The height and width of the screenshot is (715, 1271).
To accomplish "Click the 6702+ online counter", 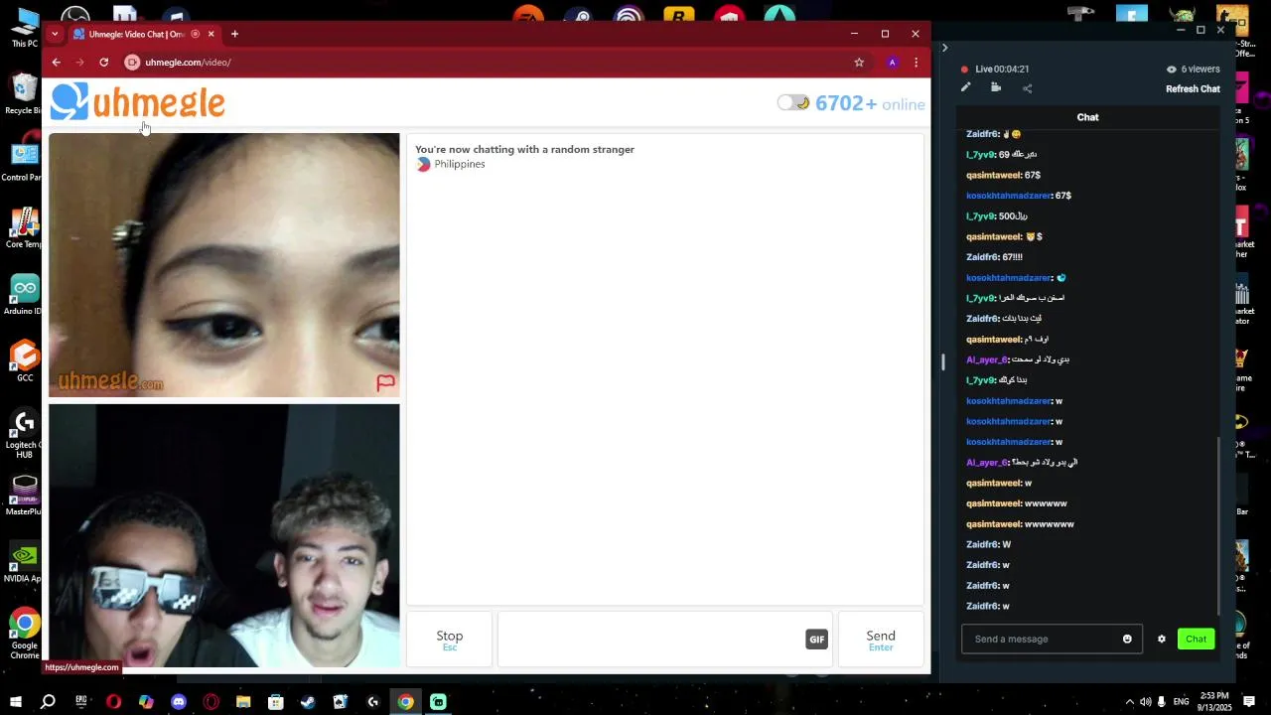I will pos(870,103).
